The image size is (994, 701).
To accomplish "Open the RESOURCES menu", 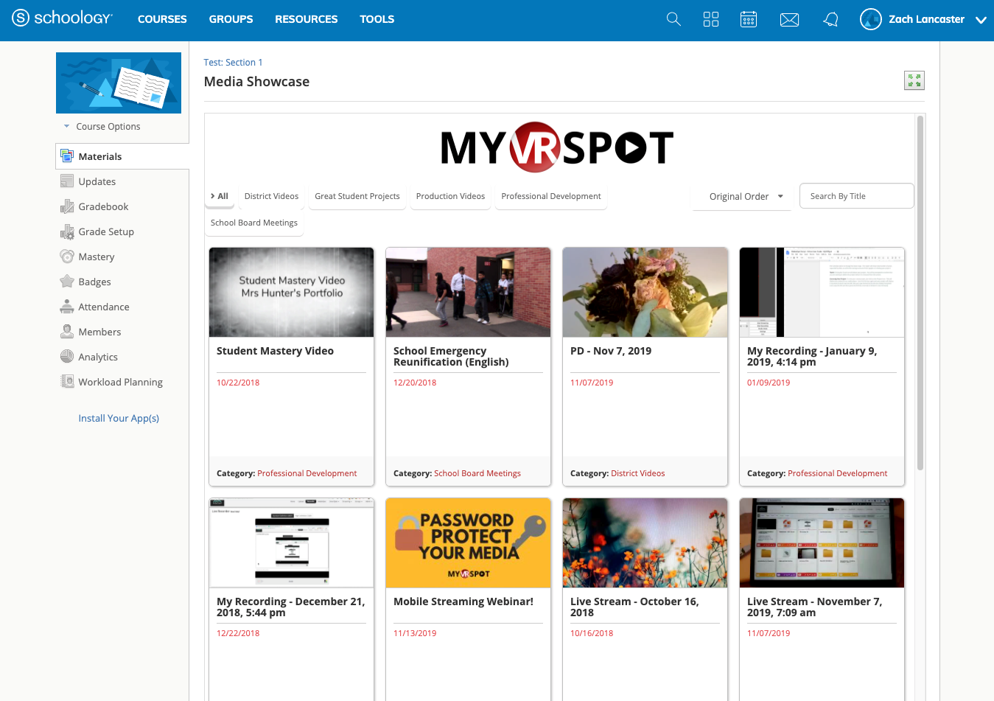I will 306,19.
